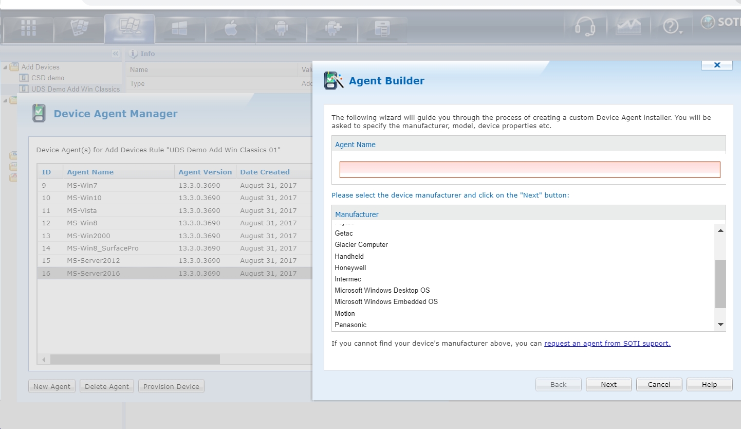Choose Honeywell from the manufacturer list
The width and height of the screenshot is (741, 429).
coord(350,267)
